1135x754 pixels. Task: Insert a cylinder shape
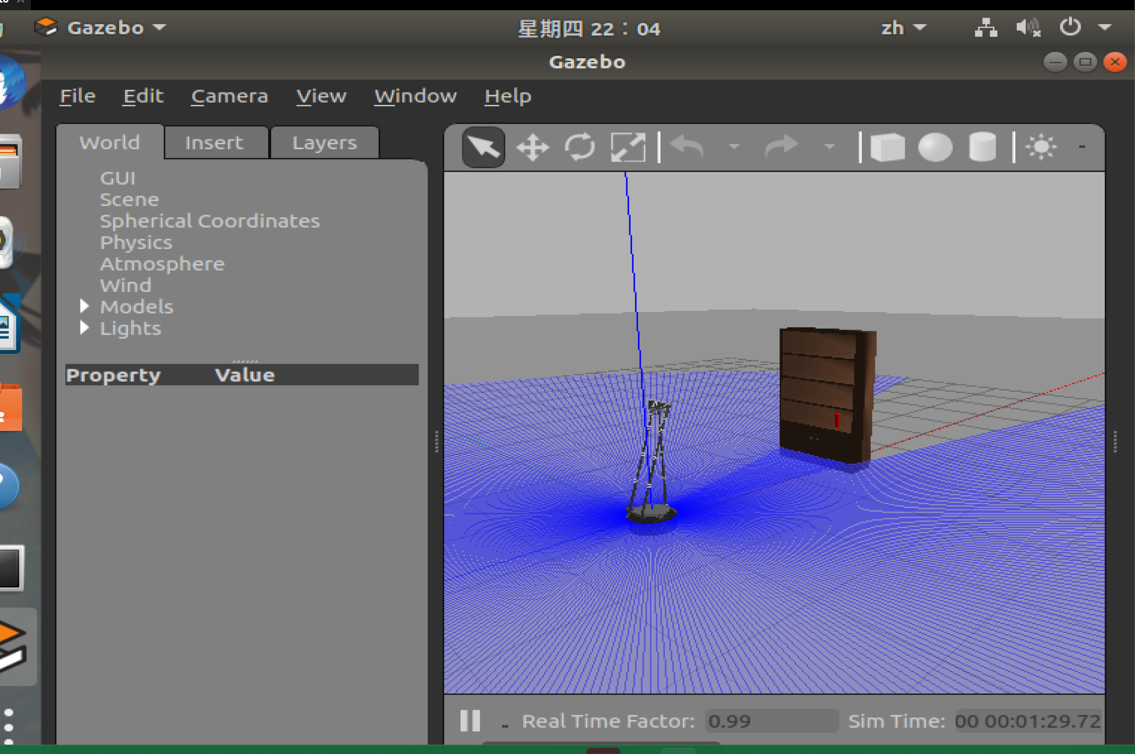[982, 147]
